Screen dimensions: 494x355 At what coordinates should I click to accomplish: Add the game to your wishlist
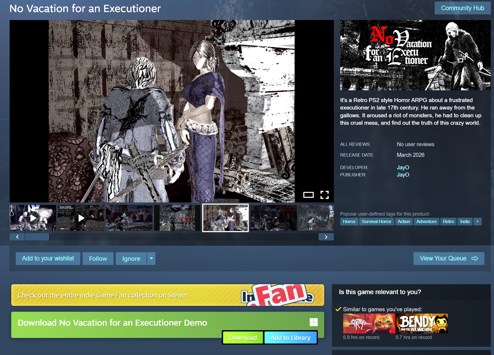tap(48, 259)
